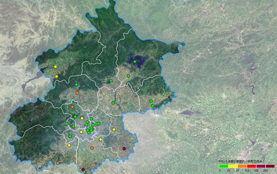The image size is (277, 174).
Task: Select the yellow marker east of the central cluster
Action: [x=114, y=129]
